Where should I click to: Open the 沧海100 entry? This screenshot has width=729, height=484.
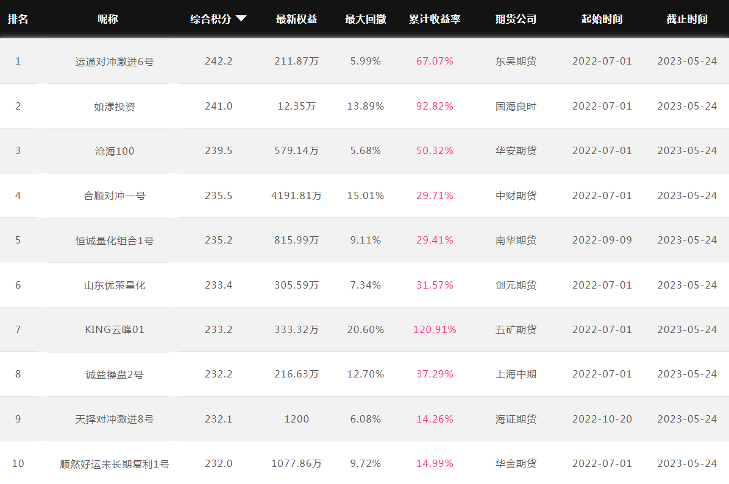[115, 151]
